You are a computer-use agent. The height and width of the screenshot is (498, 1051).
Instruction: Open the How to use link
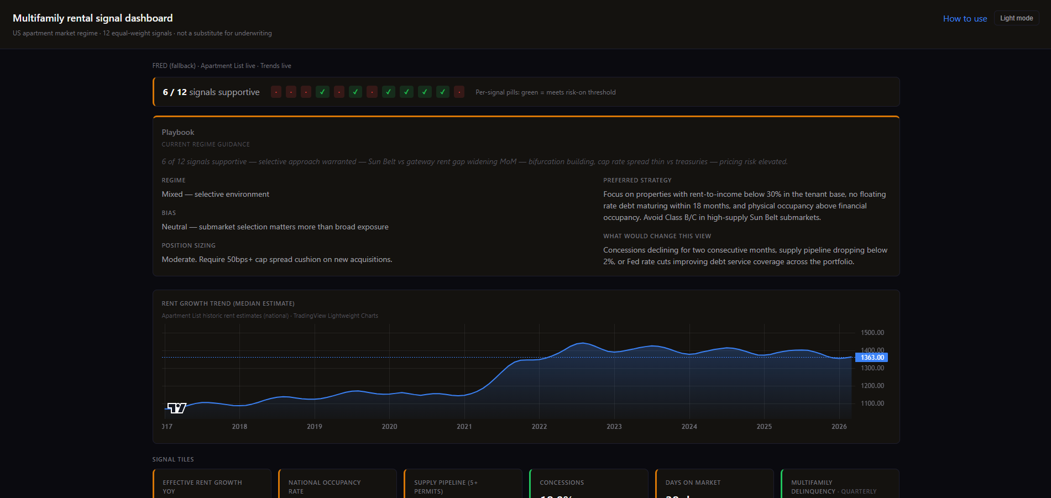pyautogui.click(x=965, y=18)
